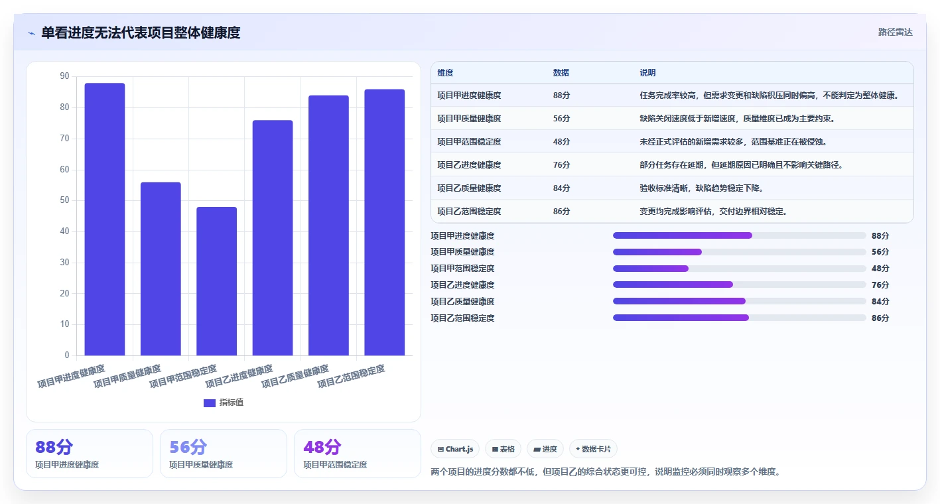Image resolution: width=940 pixels, height=504 pixels.
Task: Click the description starting 验收标准清晰
Action: pos(701,188)
